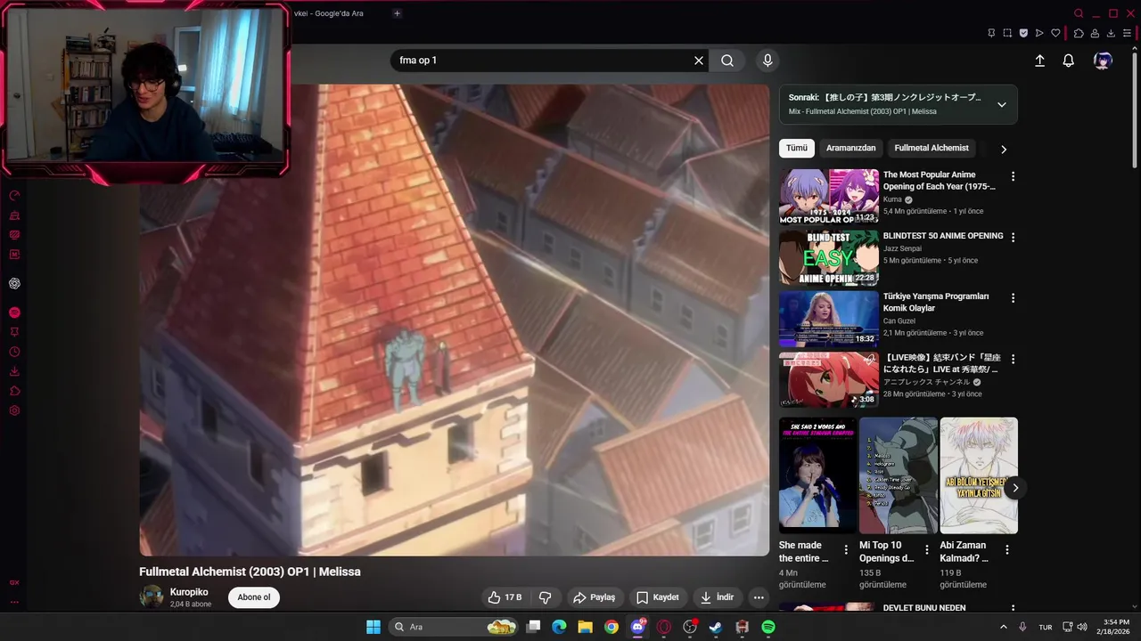The image size is (1141, 641).
Task: Click Opera pinboards pin icon in toolbar
Action: tap(991, 33)
